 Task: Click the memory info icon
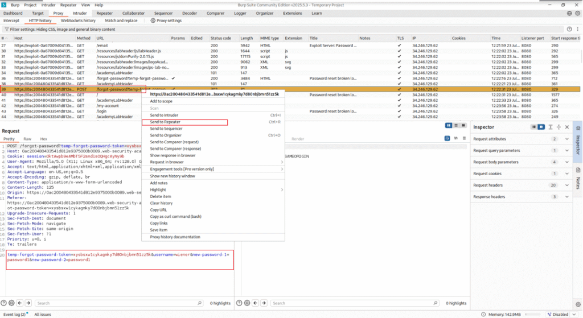(x=483, y=314)
